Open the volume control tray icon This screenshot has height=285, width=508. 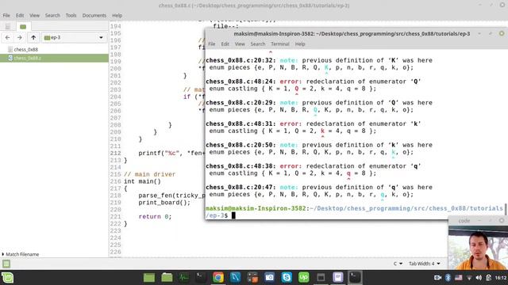point(479,278)
